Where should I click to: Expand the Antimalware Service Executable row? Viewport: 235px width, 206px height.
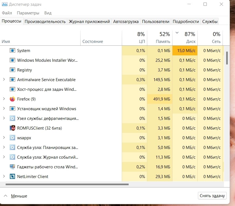(4, 79)
